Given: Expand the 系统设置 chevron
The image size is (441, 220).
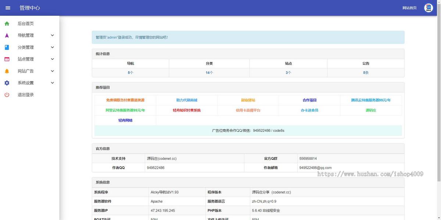Looking at the screenshot, I should pos(52,83).
